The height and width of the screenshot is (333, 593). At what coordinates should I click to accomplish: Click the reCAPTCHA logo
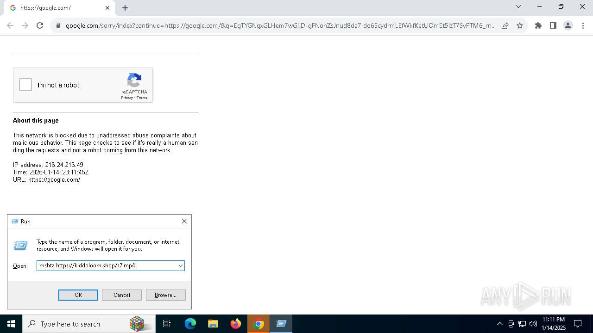click(134, 80)
